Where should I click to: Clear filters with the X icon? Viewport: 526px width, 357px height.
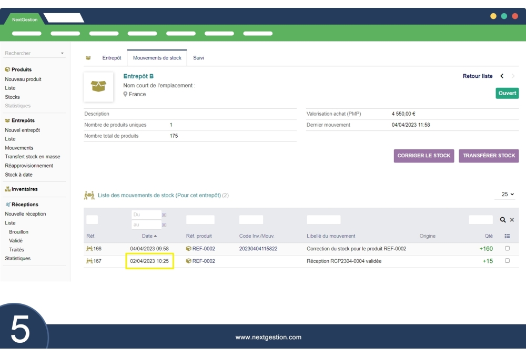tap(512, 220)
